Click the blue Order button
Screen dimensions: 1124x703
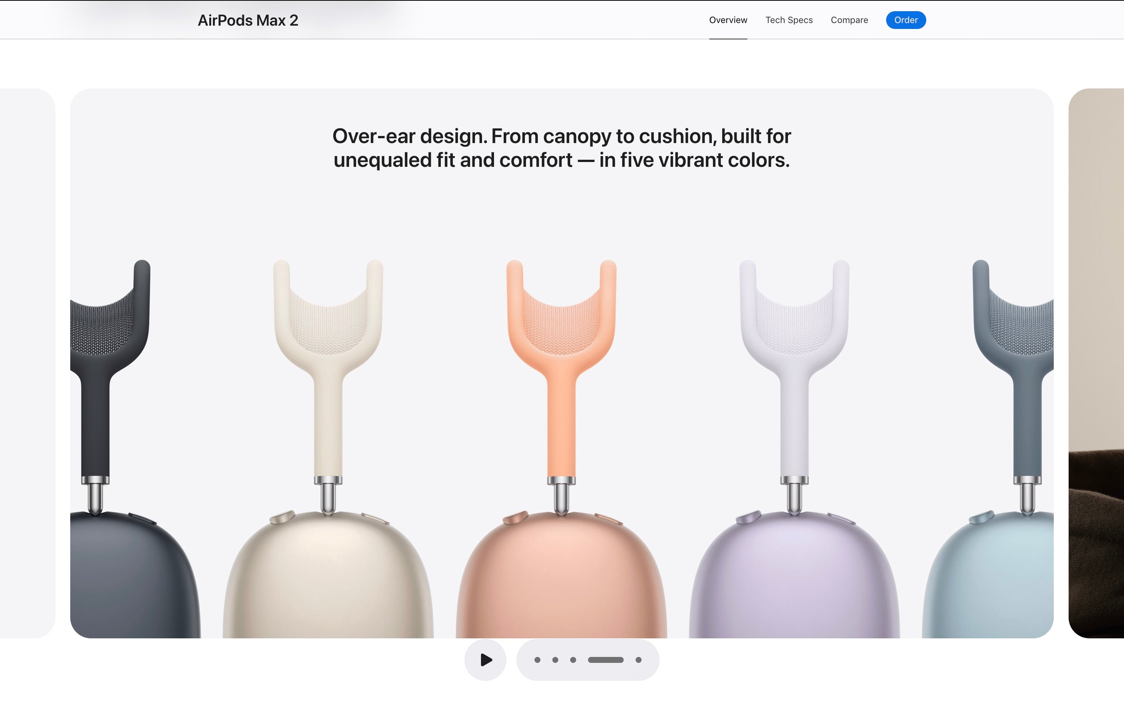(905, 20)
